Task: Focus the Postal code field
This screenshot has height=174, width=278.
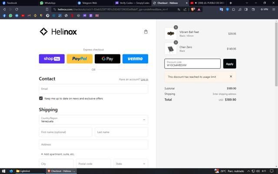Action: pos(93,164)
